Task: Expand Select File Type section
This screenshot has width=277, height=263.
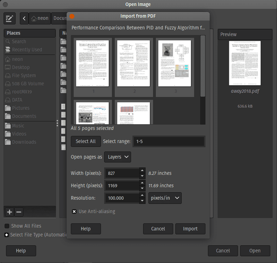Action: [x=6, y=235]
